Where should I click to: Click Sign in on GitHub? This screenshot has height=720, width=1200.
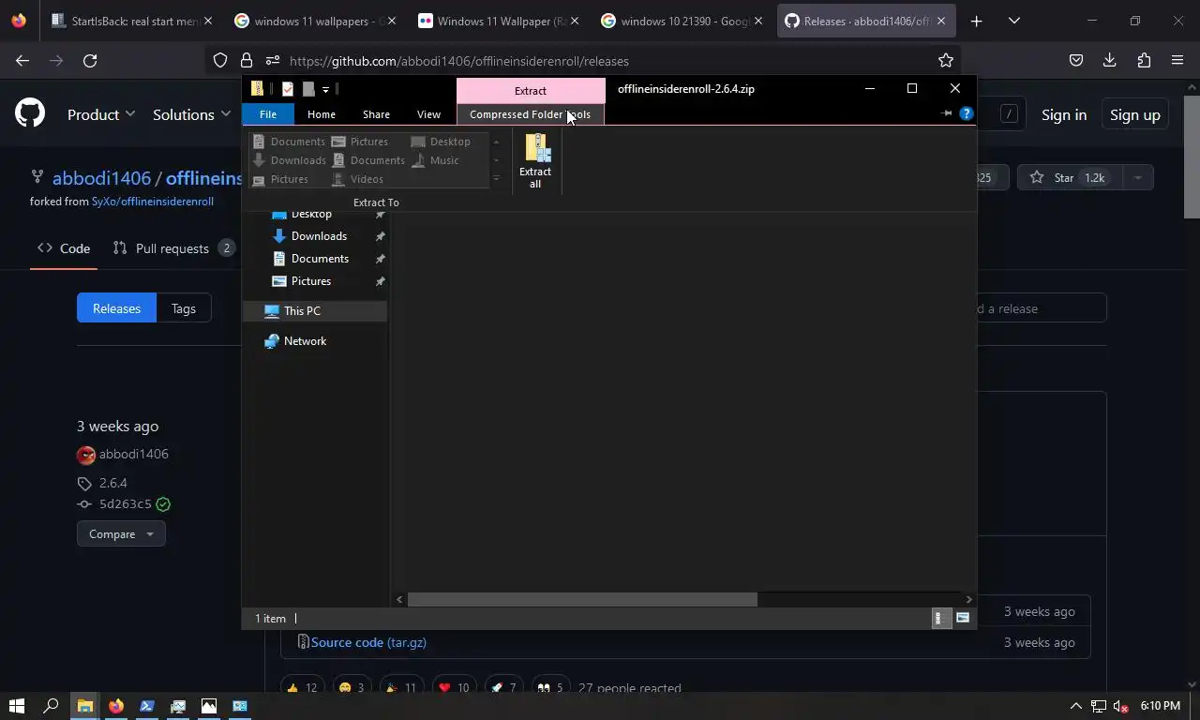tap(1064, 114)
